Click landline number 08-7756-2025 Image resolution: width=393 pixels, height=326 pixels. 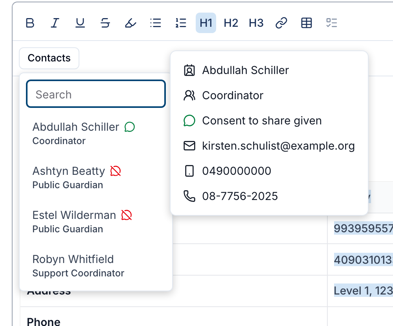240,196
